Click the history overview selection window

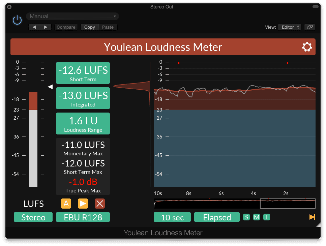pyautogui.click(x=288, y=204)
